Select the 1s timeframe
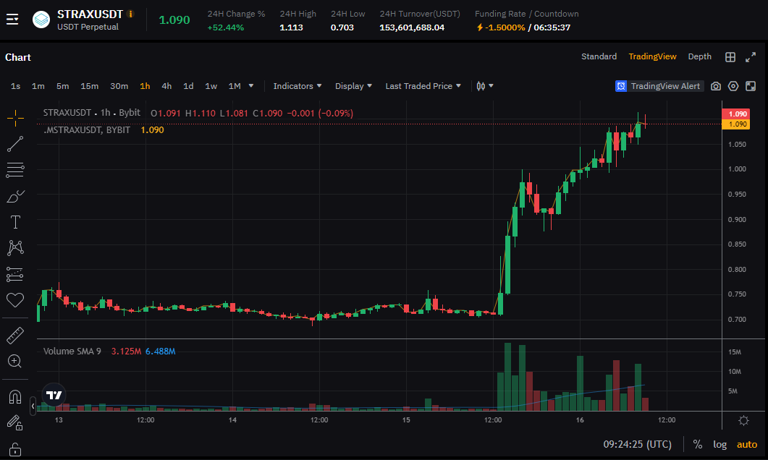The height and width of the screenshot is (460, 768). coord(16,86)
